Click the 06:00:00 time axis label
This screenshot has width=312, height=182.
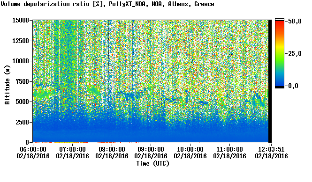[33, 149]
